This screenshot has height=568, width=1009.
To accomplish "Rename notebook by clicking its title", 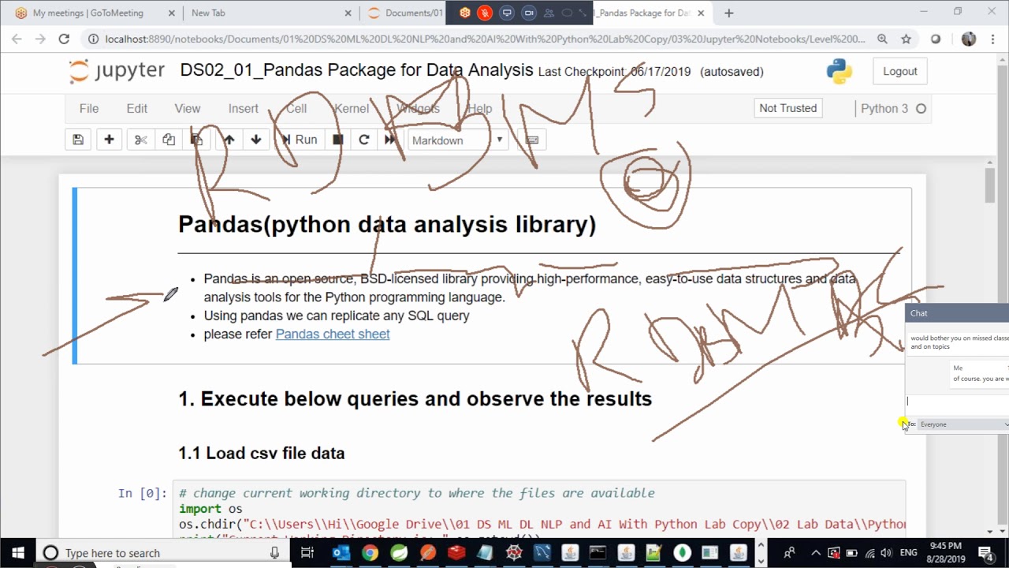I will 356,70.
